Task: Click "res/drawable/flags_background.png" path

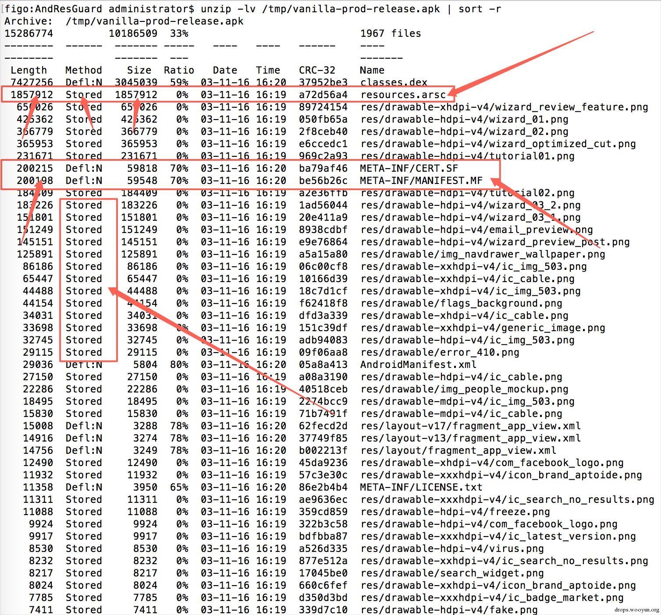Action: pos(461,303)
